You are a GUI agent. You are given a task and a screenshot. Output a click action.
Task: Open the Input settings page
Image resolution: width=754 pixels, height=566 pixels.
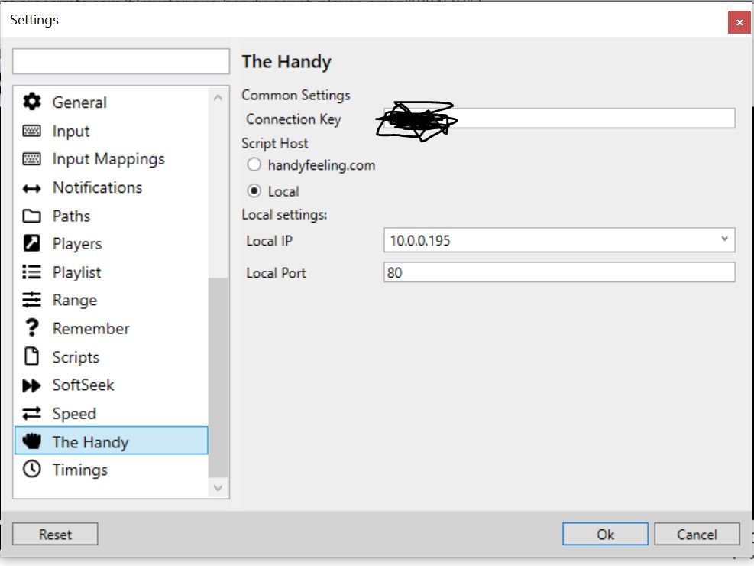tap(112, 131)
